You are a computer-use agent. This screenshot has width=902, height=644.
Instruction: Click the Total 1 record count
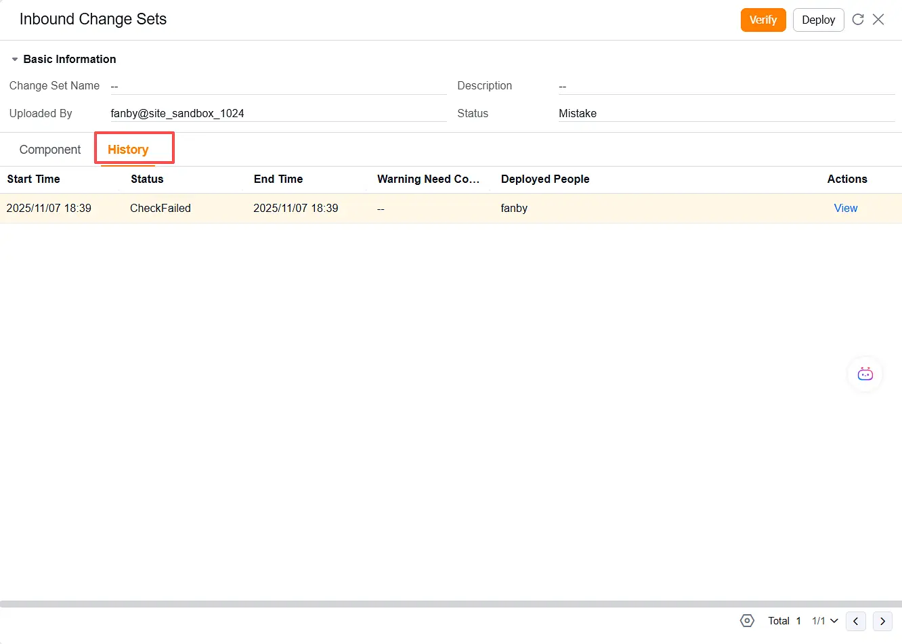click(784, 621)
